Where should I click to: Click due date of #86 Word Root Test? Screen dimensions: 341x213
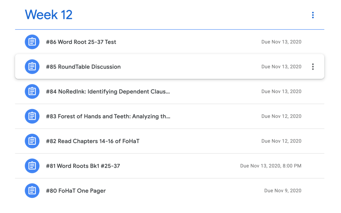(x=281, y=42)
